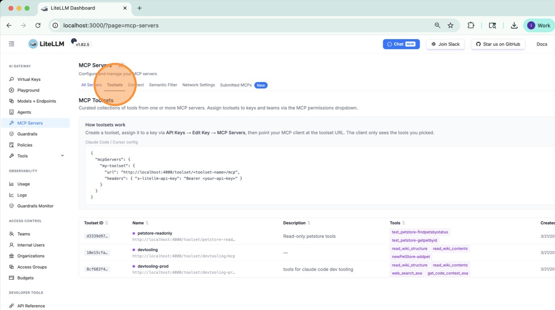Open Organizations page
This screenshot has height=310, width=555.
click(x=31, y=256)
